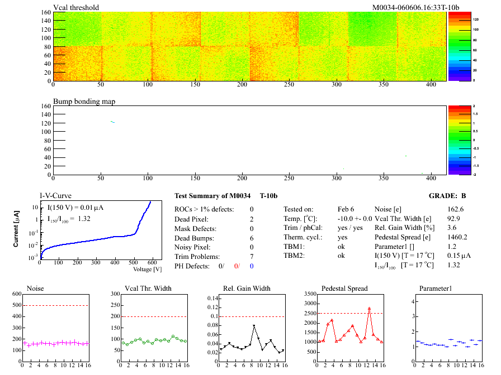The image size is (501, 375).
Task: Click the tallest peak in Pedestal Spread plot
Action: (369, 308)
